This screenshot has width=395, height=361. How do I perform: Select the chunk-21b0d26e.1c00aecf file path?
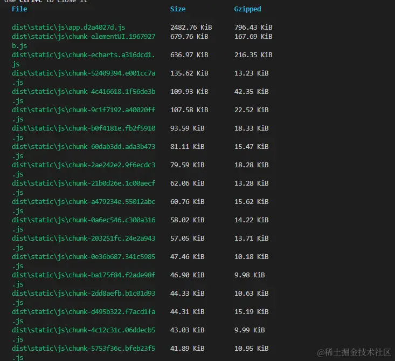click(x=84, y=183)
